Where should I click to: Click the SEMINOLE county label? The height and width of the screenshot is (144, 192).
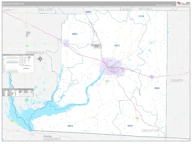point(35,53)
